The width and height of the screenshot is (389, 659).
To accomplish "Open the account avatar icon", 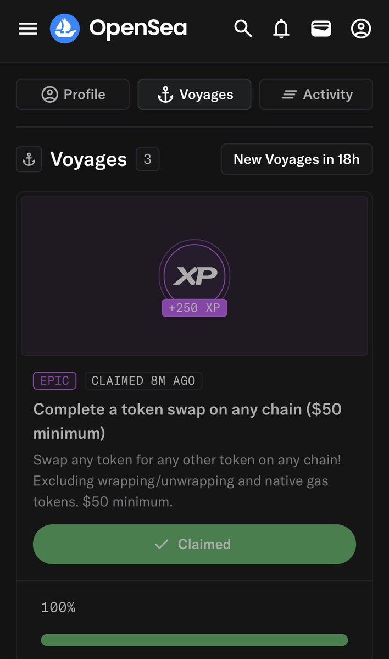I will 361,29.
